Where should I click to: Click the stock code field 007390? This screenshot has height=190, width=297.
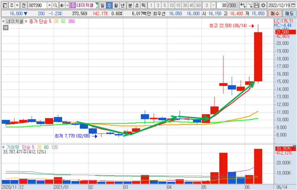37,5
